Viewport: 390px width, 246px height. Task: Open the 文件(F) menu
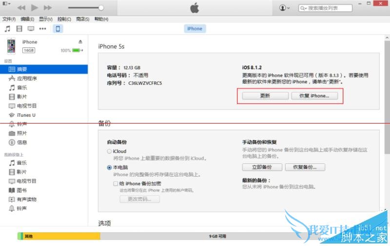pos(9,19)
